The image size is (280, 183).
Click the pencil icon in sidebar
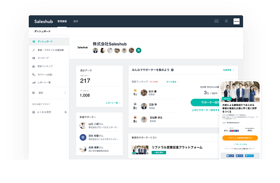(34, 50)
